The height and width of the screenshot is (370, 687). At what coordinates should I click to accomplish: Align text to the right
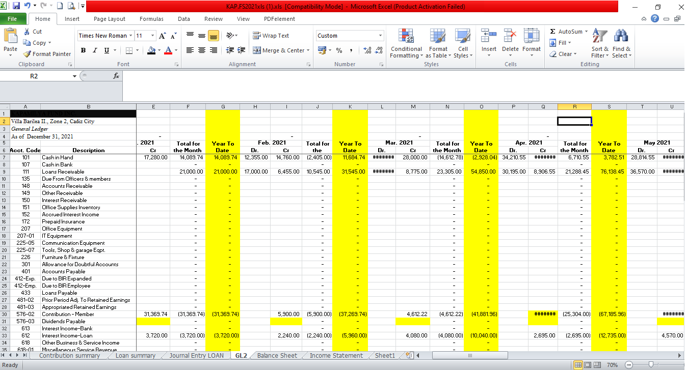214,50
